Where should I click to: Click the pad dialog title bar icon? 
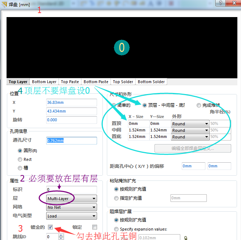(x=4, y=4)
